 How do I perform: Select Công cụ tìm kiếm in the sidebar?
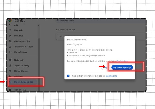point(22,41)
